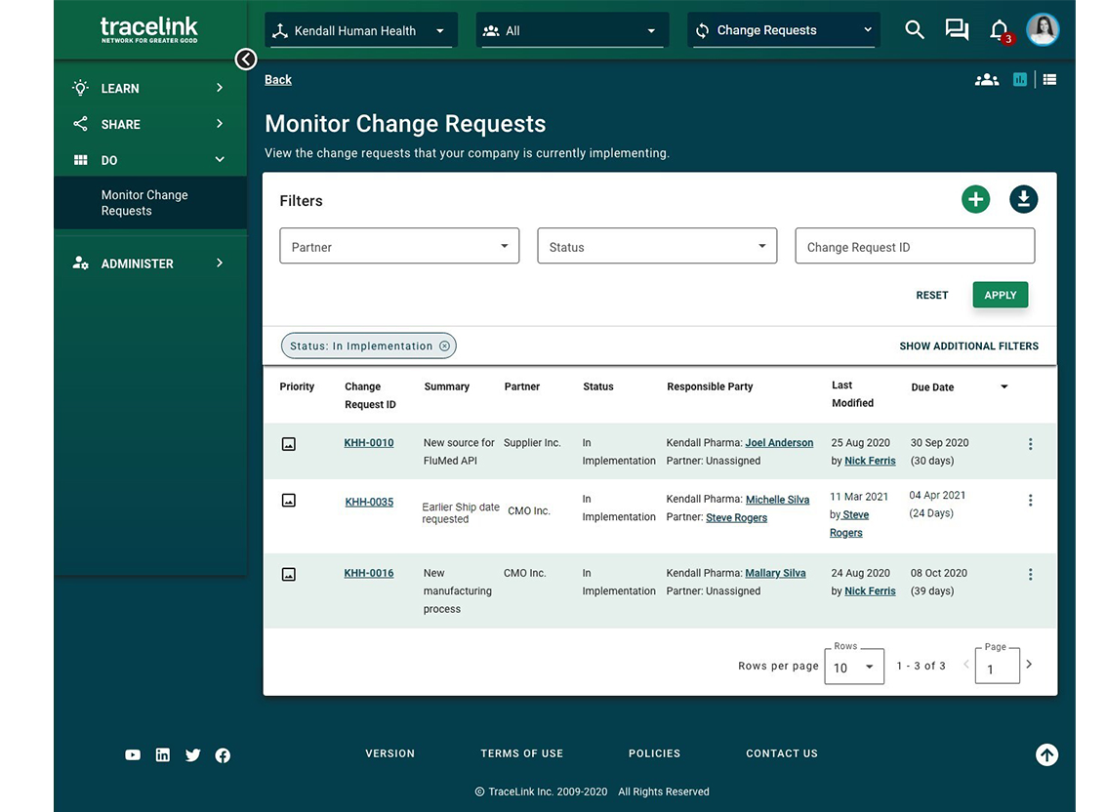Open row actions menu for KHH-0010
Image resolution: width=1106 pixels, height=812 pixels.
tap(1031, 444)
